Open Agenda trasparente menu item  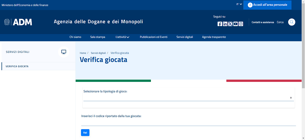[214, 37]
